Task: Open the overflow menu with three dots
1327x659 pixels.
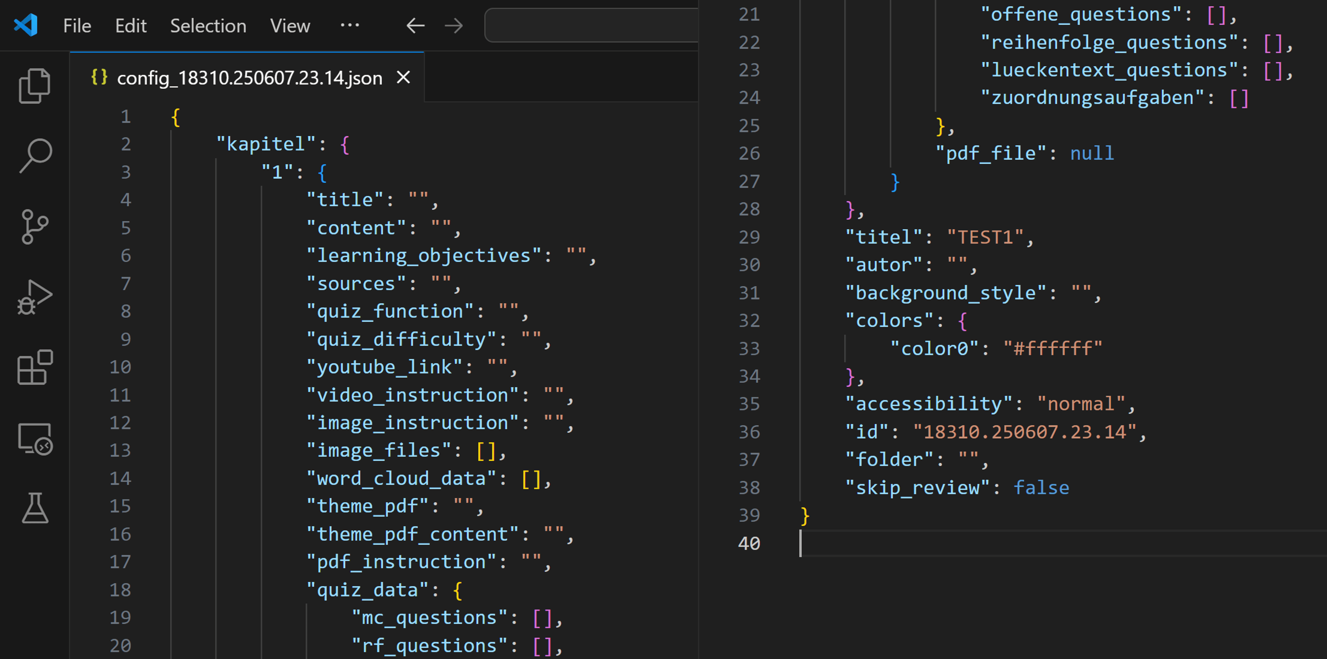Action: click(x=350, y=25)
